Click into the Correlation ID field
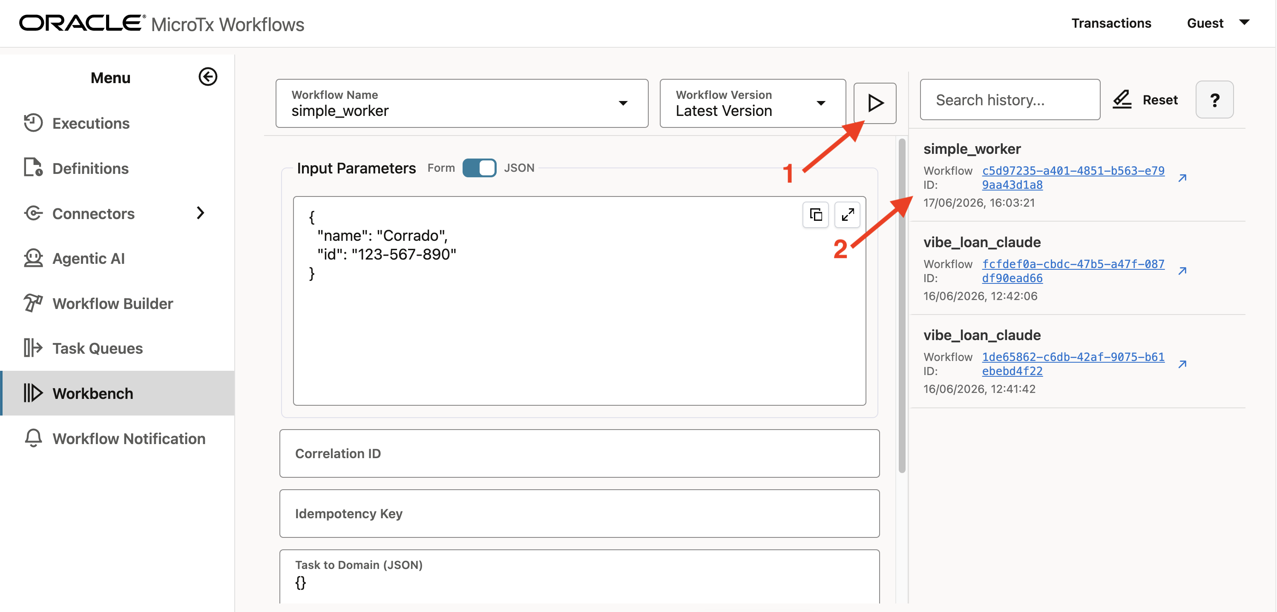This screenshot has height=612, width=1277. [x=580, y=454]
